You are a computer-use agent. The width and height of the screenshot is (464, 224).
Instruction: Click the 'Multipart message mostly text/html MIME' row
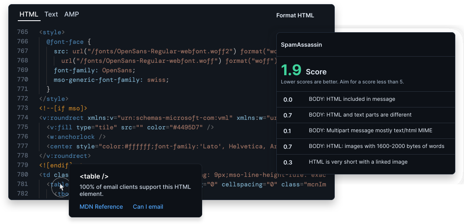[x=370, y=131]
